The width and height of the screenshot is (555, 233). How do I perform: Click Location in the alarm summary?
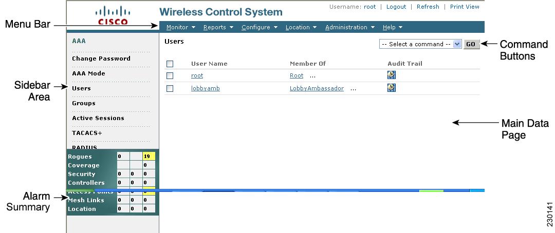pos(82,209)
